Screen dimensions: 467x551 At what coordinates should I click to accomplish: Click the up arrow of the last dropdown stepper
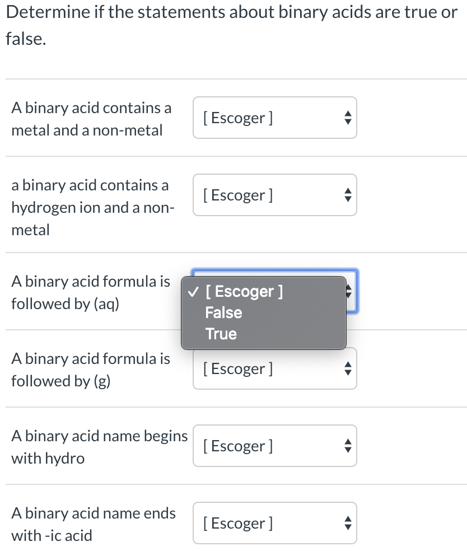point(348,520)
